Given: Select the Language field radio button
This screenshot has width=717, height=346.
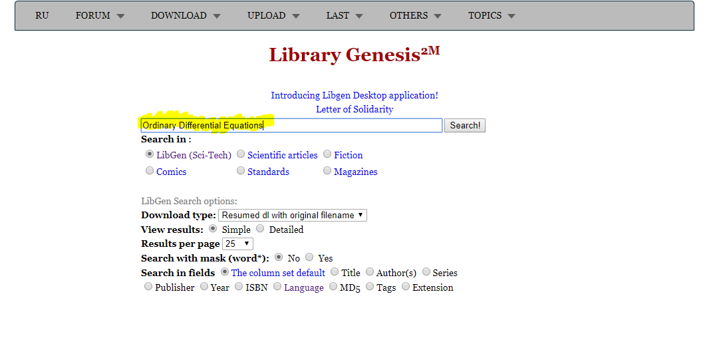Looking at the screenshot, I should (x=277, y=287).
